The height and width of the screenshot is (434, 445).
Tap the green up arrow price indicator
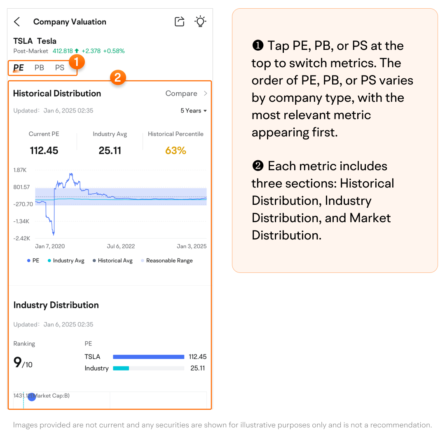tap(77, 51)
